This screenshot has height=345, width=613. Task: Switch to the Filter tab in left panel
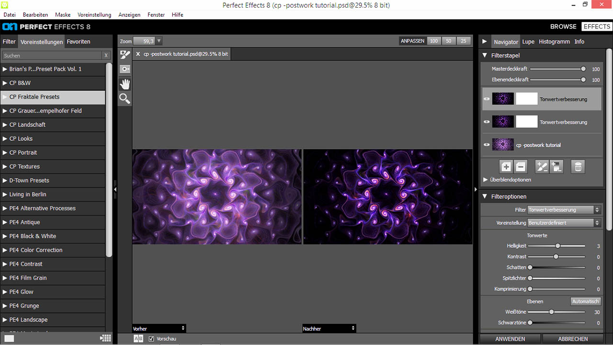pyautogui.click(x=9, y=42)
